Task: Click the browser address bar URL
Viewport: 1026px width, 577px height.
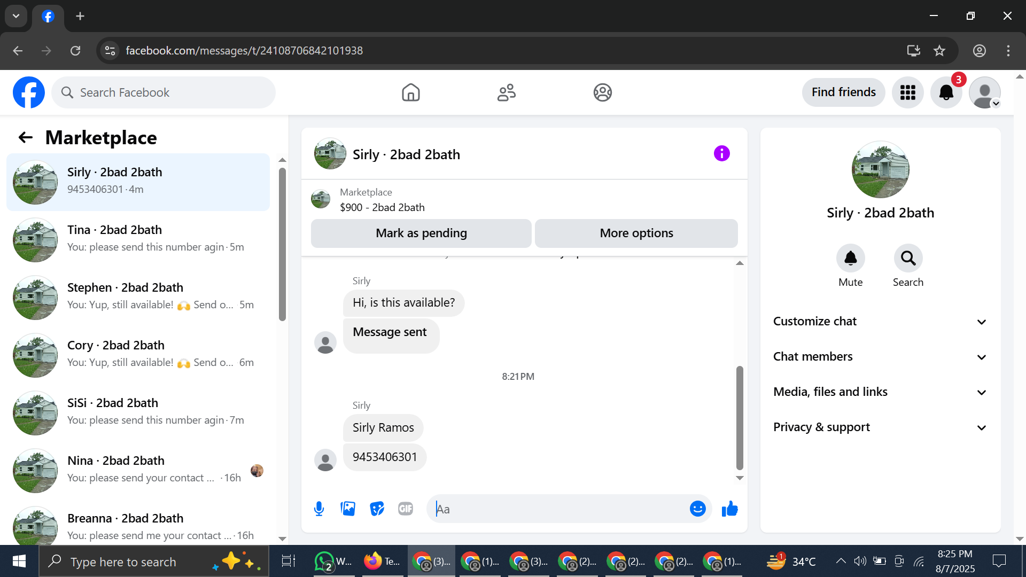Action: tap(244, 51)
